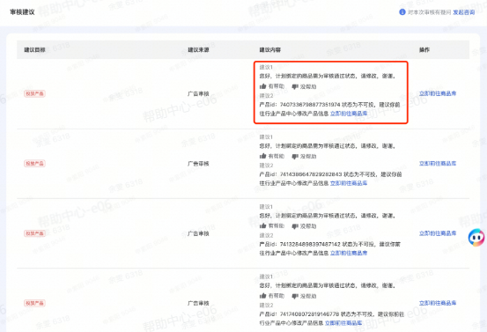Open the floating chat assistant robot icon
This screenshot has width=487, height=332.
coord(476,238)
